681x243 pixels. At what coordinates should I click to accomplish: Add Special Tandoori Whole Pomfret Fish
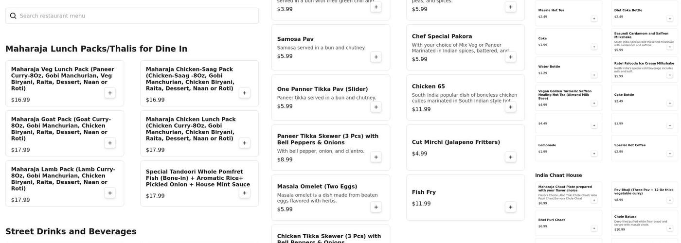point(245,193)
